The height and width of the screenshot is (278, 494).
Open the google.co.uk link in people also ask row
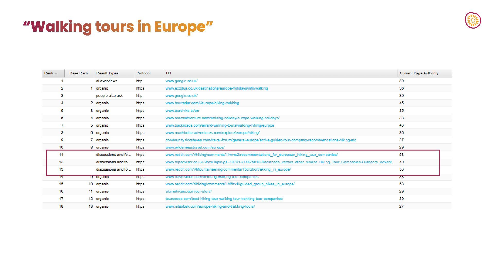click(x=182, y=95)
